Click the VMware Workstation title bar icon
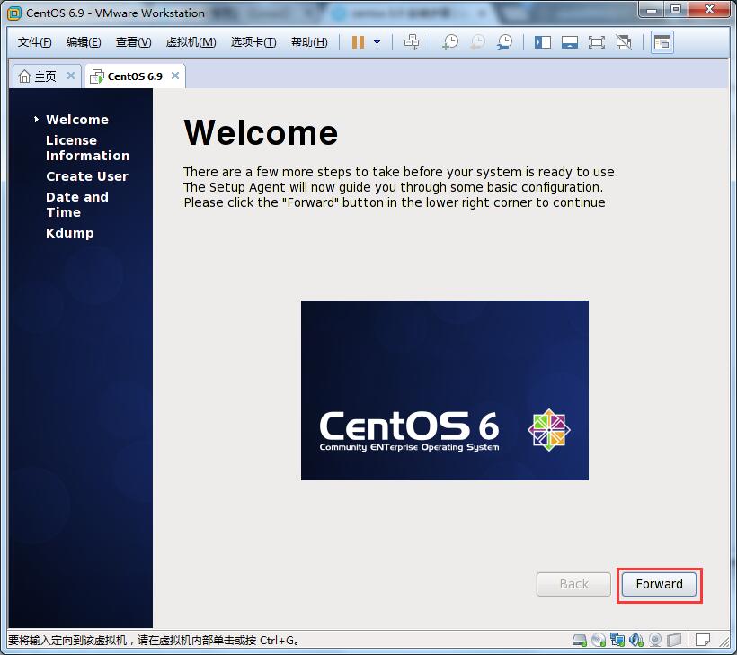 coord(14,13)
